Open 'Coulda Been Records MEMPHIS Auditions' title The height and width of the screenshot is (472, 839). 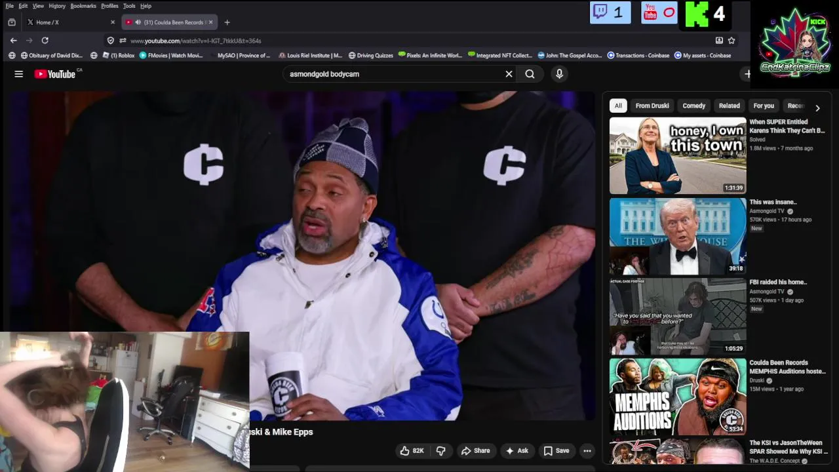(x=787, y=367)
